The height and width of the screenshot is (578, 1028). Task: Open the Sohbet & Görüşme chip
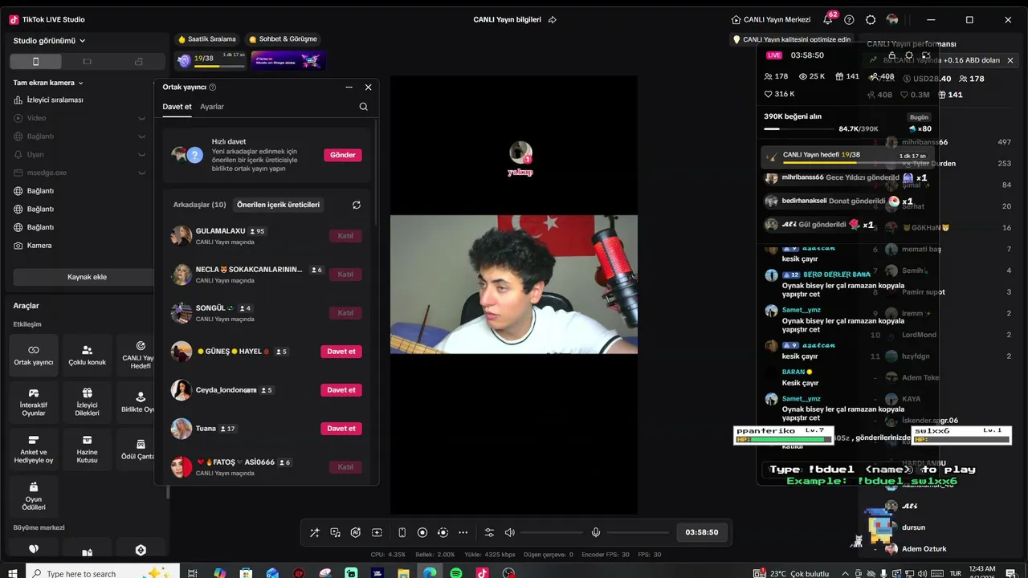click(x=283, y=39)
